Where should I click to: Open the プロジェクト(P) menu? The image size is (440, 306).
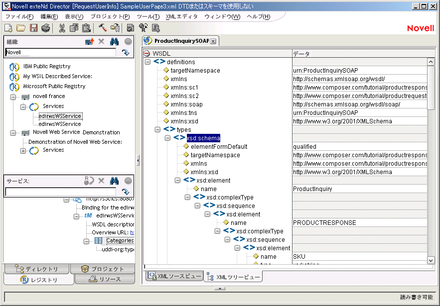pyautogui.click(x=110, y=16)
